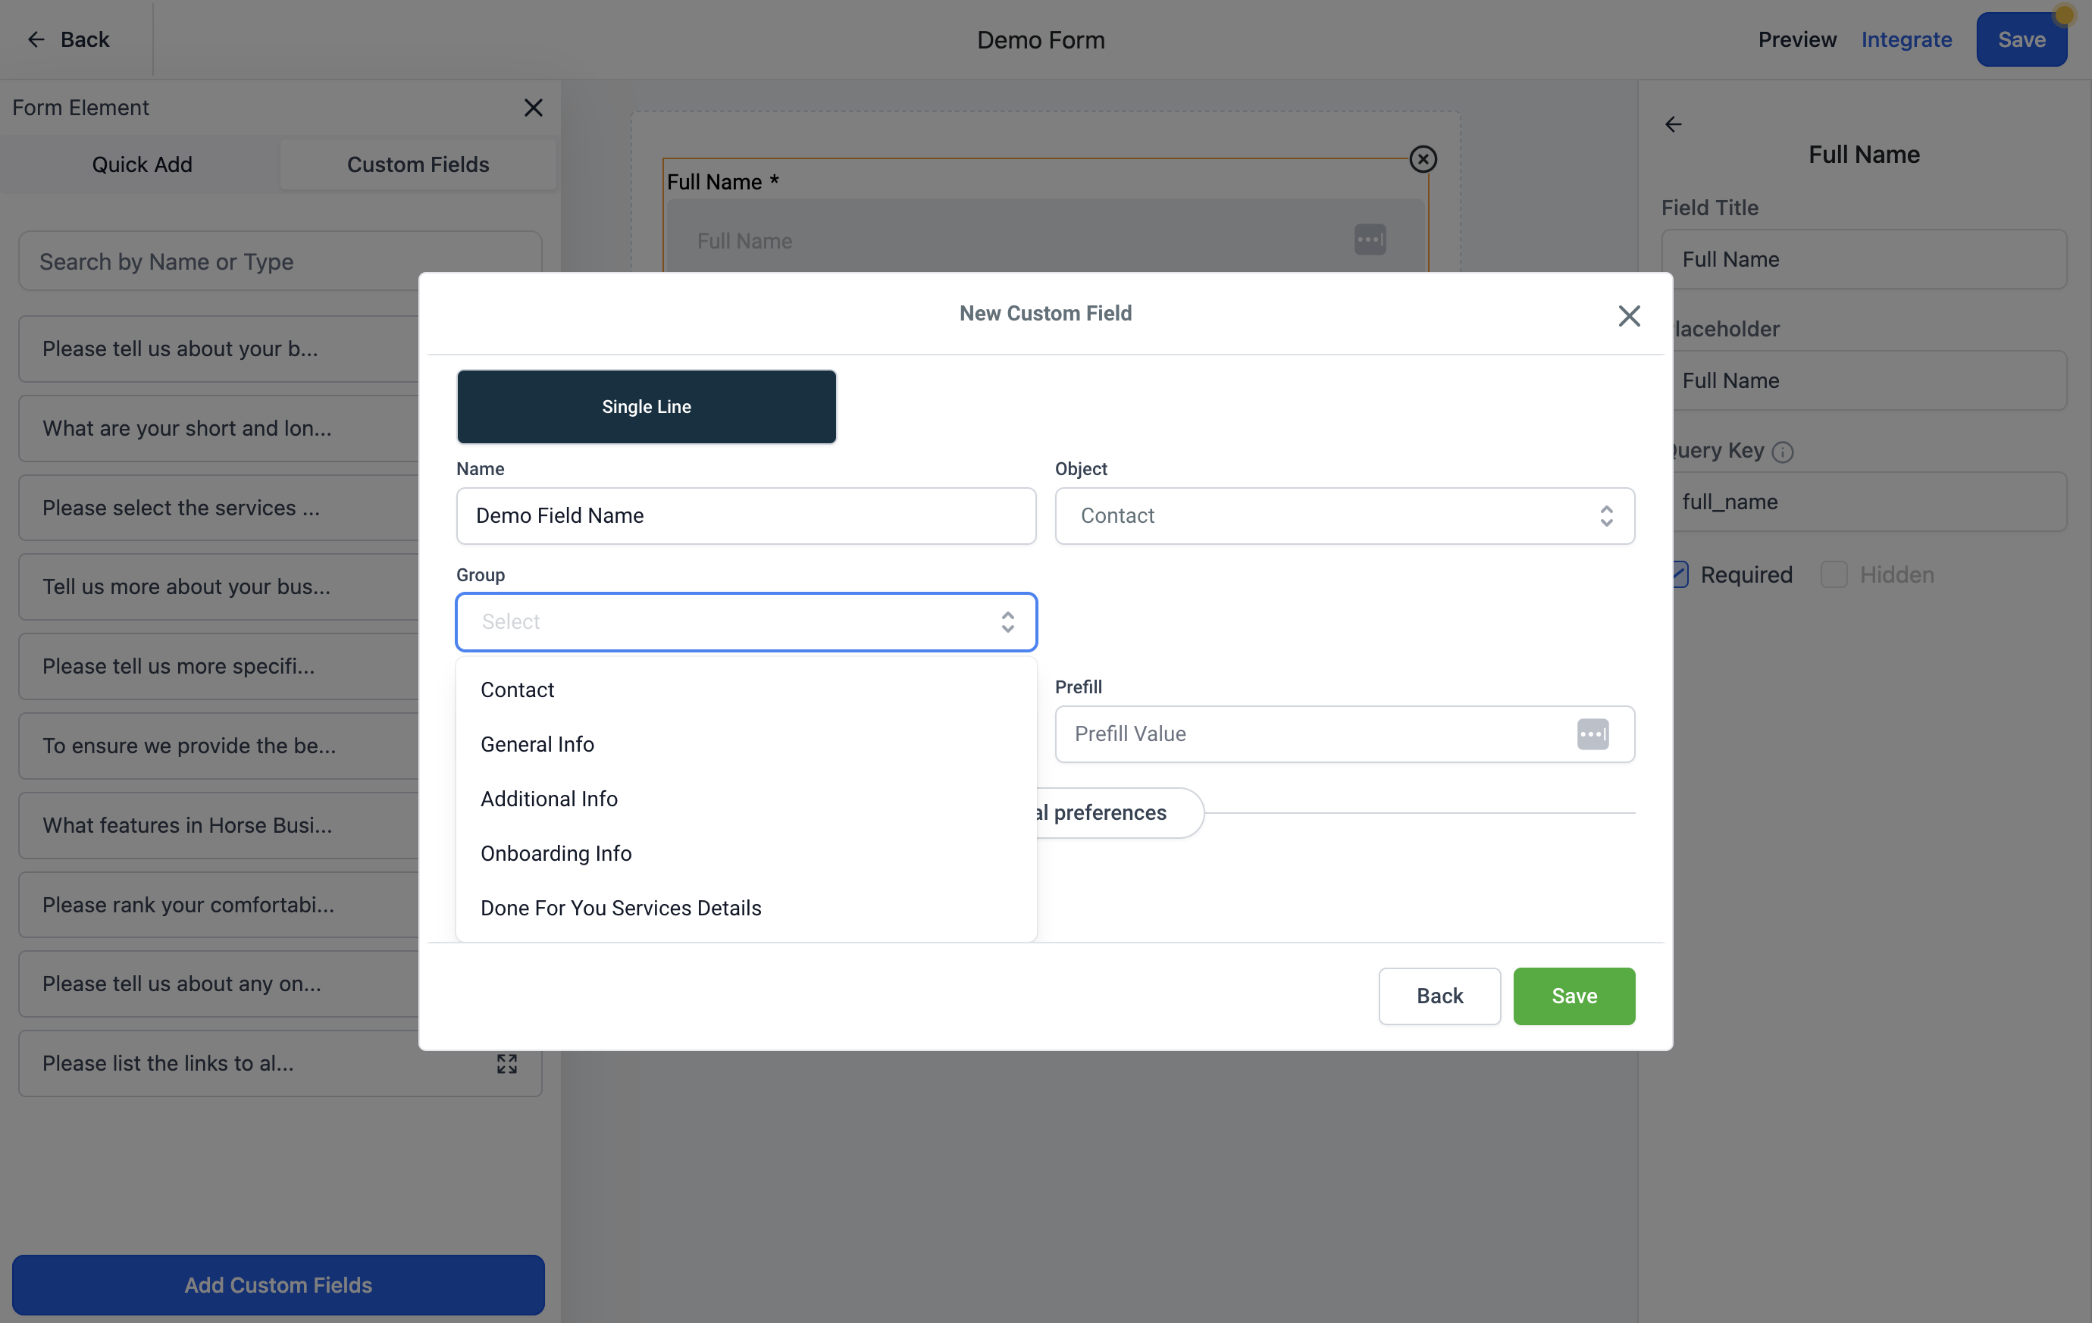The image size is (2092, 1323).
Task: Click the Add Custom Fields button
Action: [x=278, y=1285]
